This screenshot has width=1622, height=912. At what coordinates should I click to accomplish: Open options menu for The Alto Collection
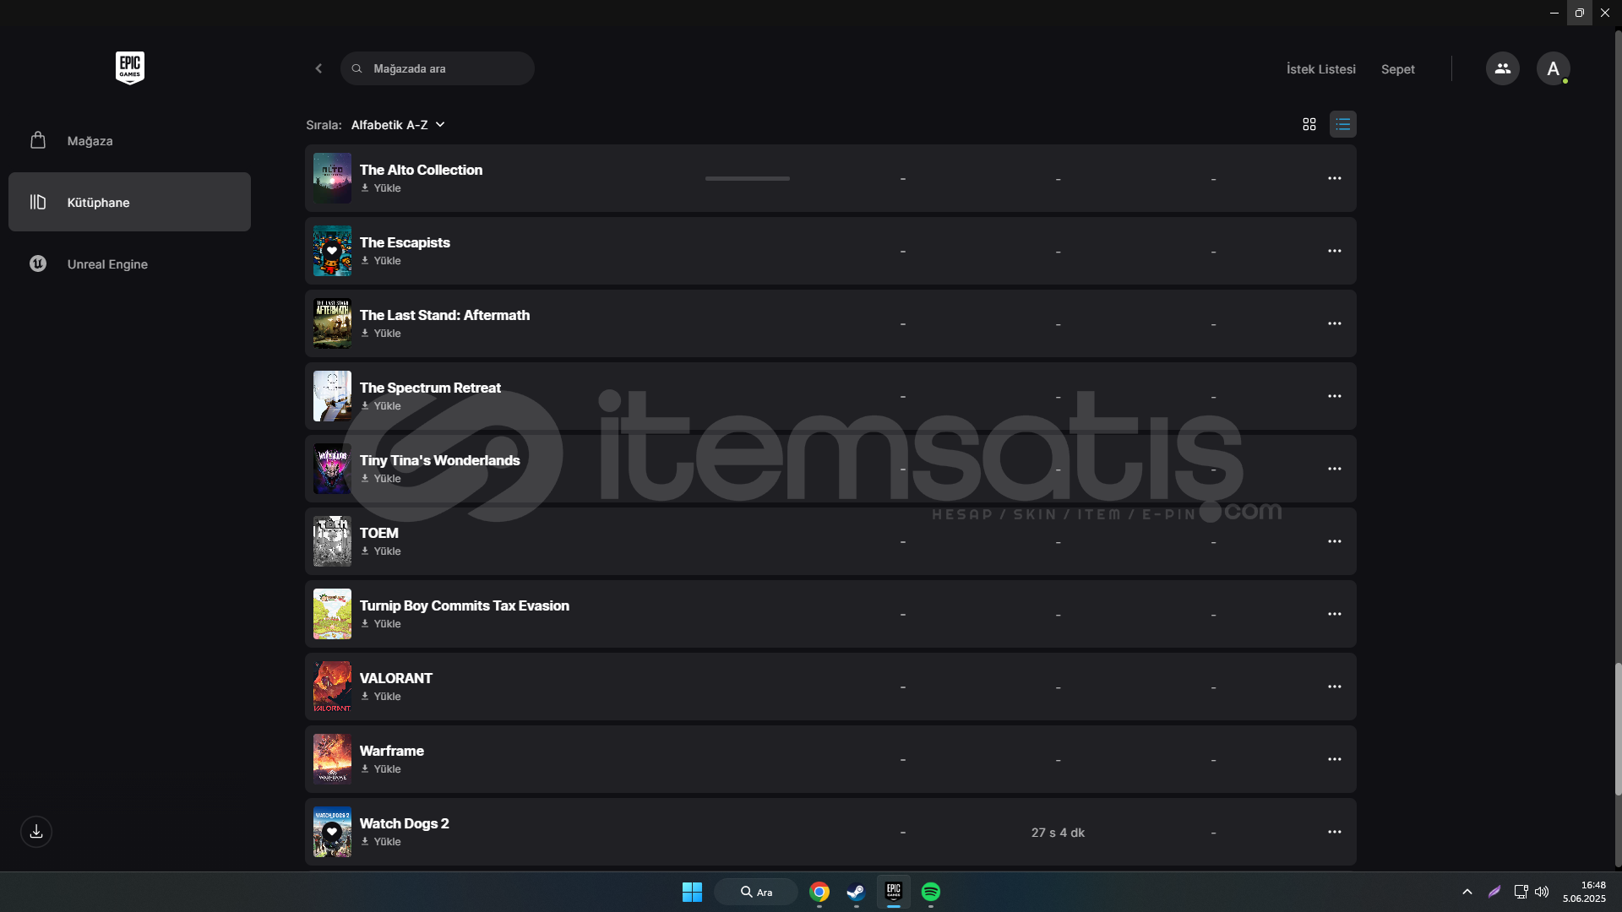tap(1334, 178)
